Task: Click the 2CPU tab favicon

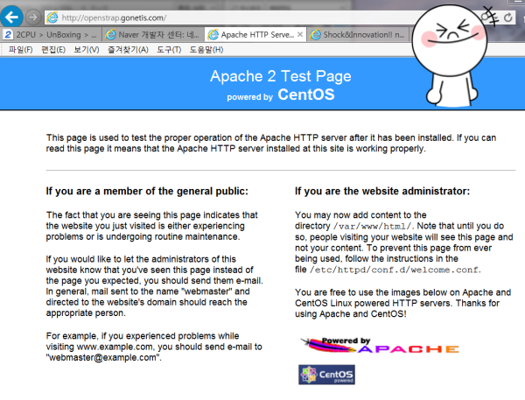Action: coord(8,34)
